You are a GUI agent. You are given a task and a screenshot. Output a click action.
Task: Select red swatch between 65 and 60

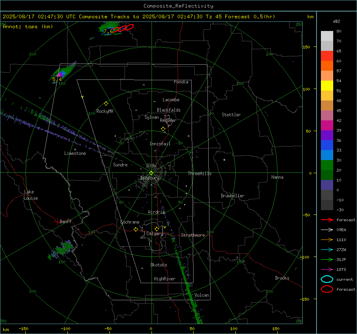tap(327, 56)
